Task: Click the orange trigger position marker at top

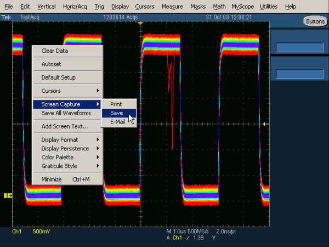Action: point(140,24)
